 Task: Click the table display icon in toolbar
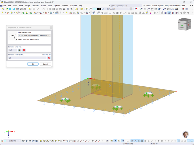point(53,9)
